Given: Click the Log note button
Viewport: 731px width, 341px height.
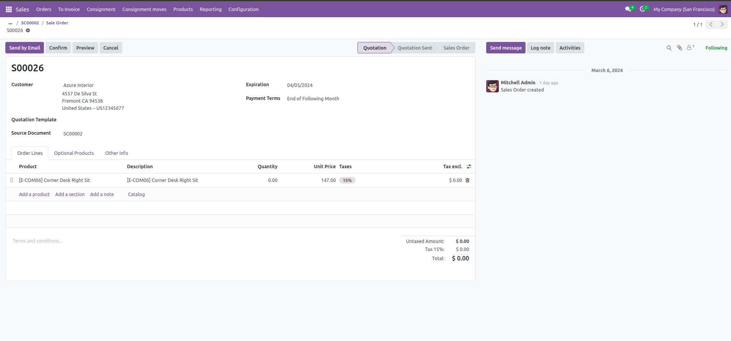Looking at the screenshot, I should (540, 48).
